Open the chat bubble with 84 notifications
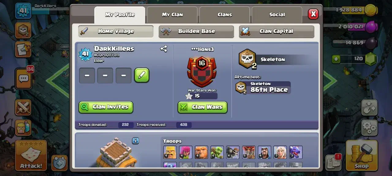 24,79
